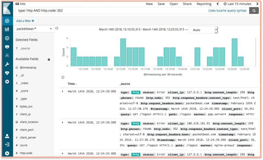Select the http.code field
This screenshot has width=263, height=160.
click(26, 153)
